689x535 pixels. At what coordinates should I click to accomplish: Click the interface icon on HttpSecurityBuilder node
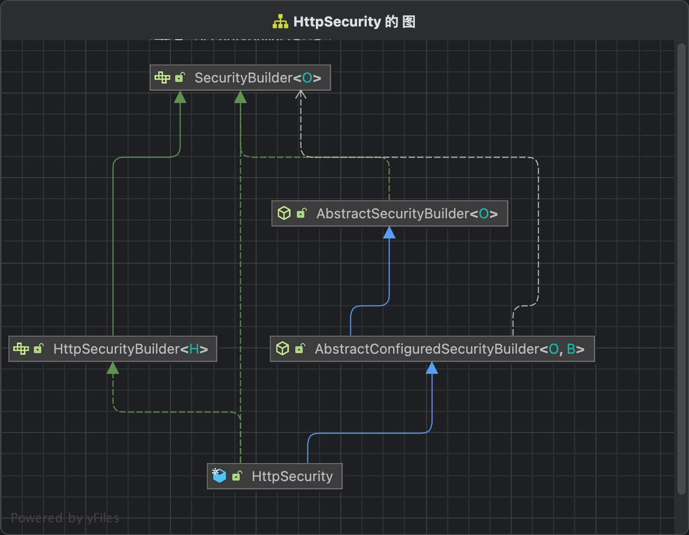[21, 348]
